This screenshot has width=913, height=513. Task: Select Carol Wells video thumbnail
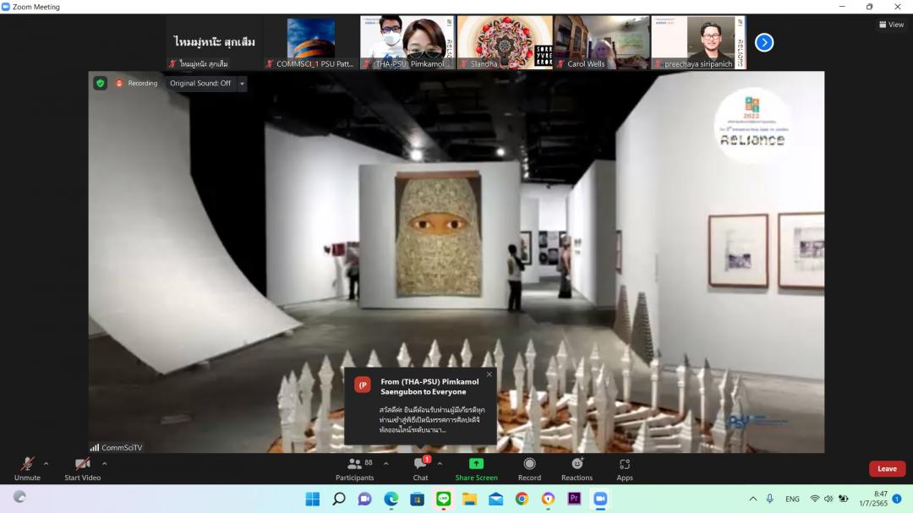[601, 42]
